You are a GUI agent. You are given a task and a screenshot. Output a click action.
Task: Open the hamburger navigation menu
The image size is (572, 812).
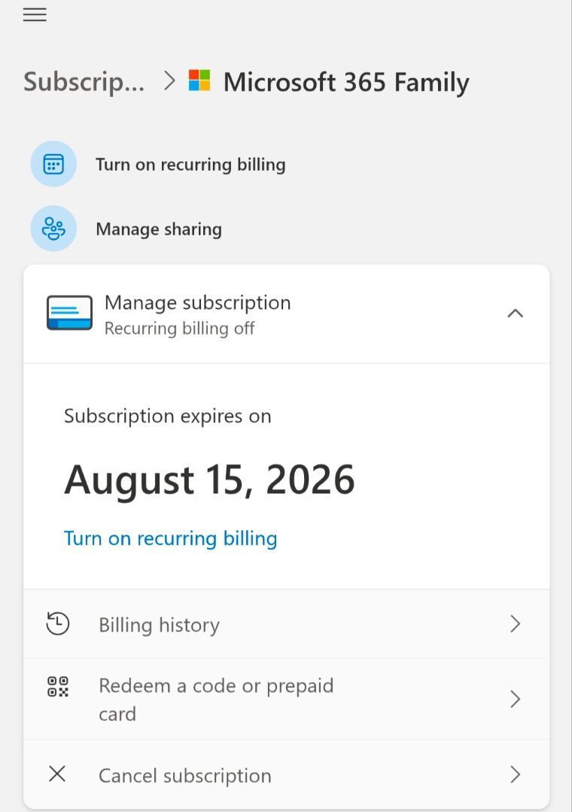tap(35, 14)
